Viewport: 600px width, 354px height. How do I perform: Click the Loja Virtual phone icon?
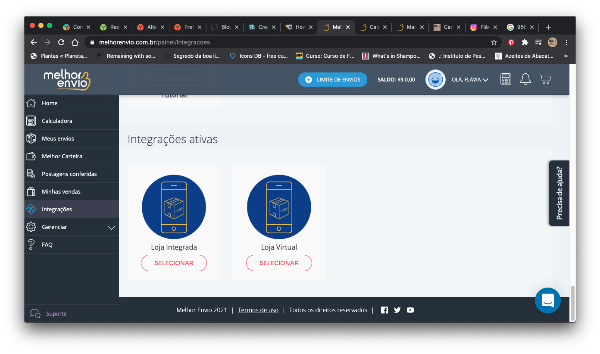tap(279, 207)
